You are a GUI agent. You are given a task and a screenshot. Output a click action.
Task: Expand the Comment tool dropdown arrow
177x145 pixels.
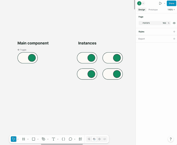click(75, 139)
